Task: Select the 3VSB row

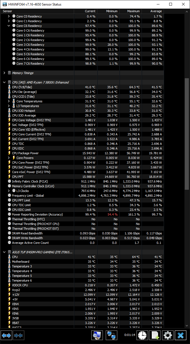Action: [x=82, y=318]
